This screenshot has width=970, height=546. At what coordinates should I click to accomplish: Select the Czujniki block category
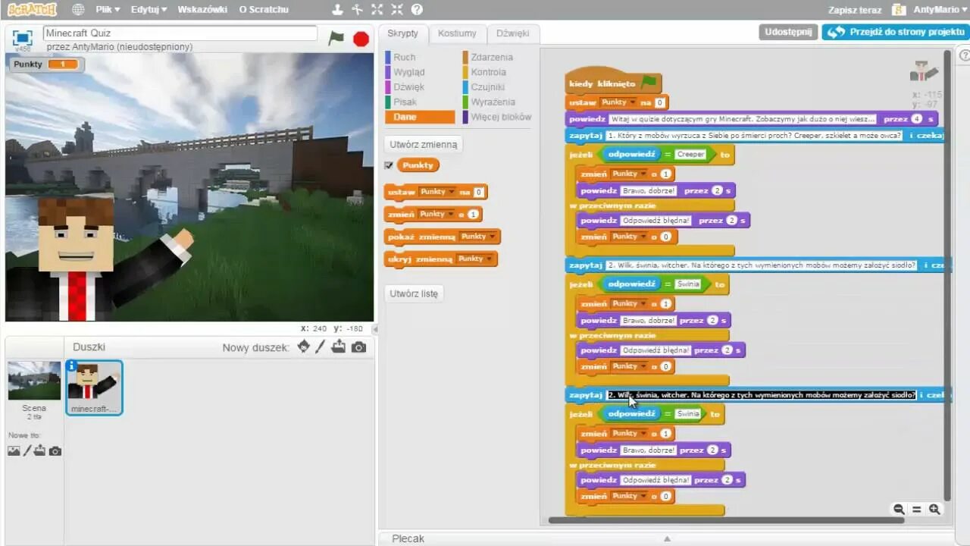coord(487,87)
